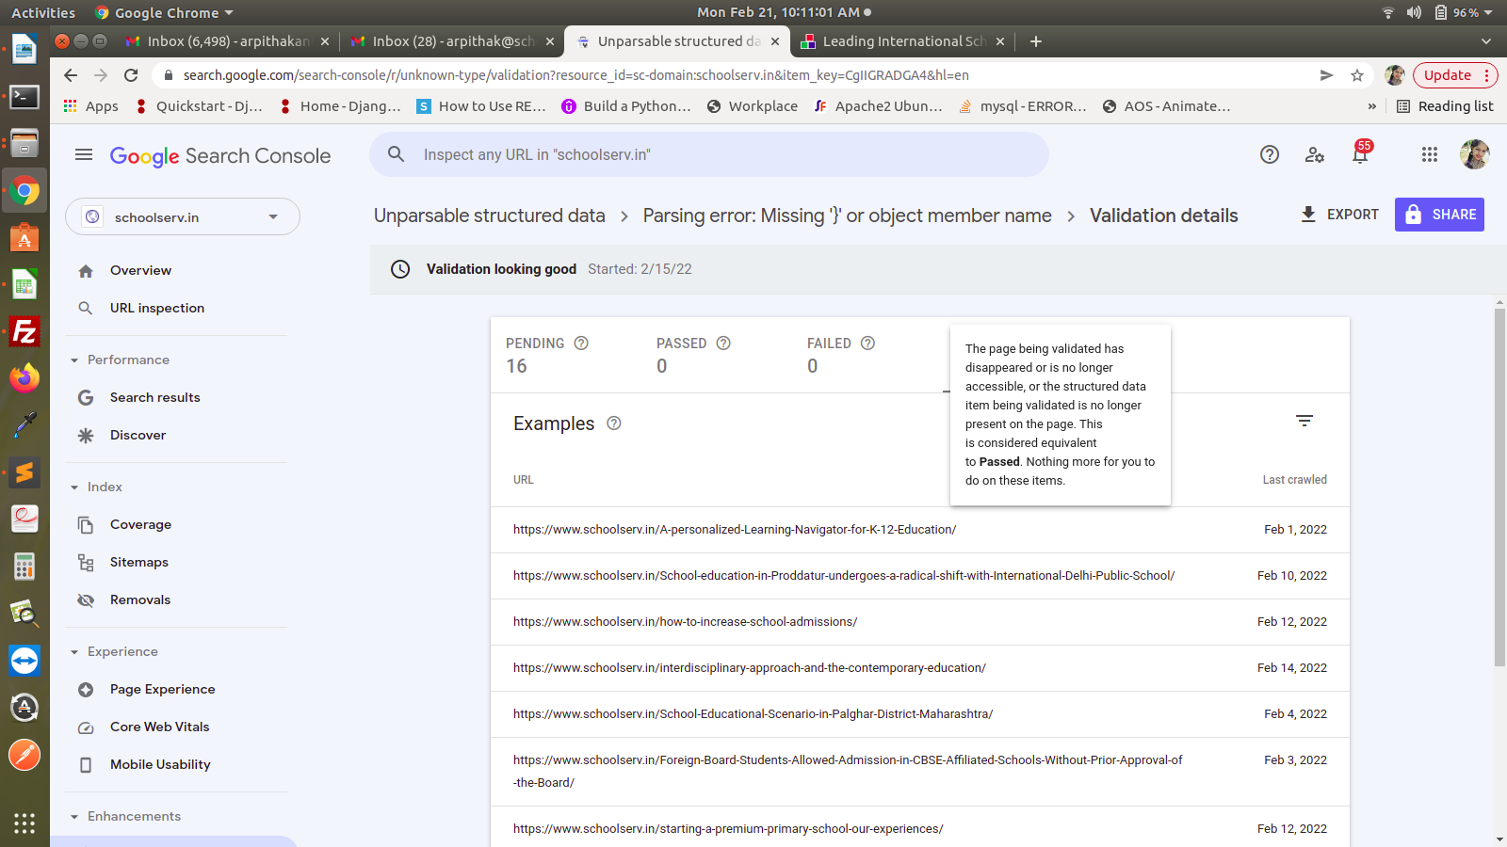
Task: Open the Page Experience report
Action: click(x=162, y=690)
